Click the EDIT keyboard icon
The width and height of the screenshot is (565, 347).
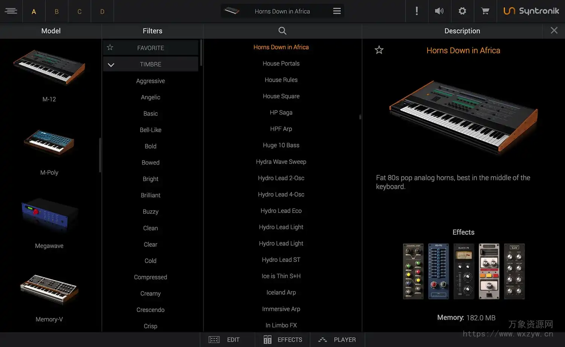(x=214, y=339)
